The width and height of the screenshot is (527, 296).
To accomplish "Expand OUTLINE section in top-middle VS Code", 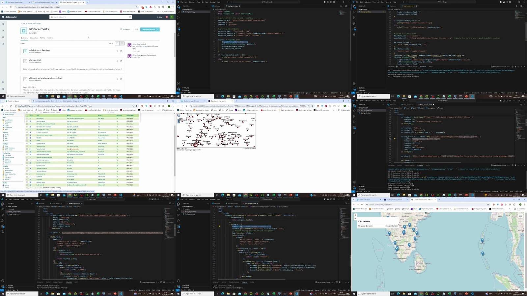I will (186, 88).
